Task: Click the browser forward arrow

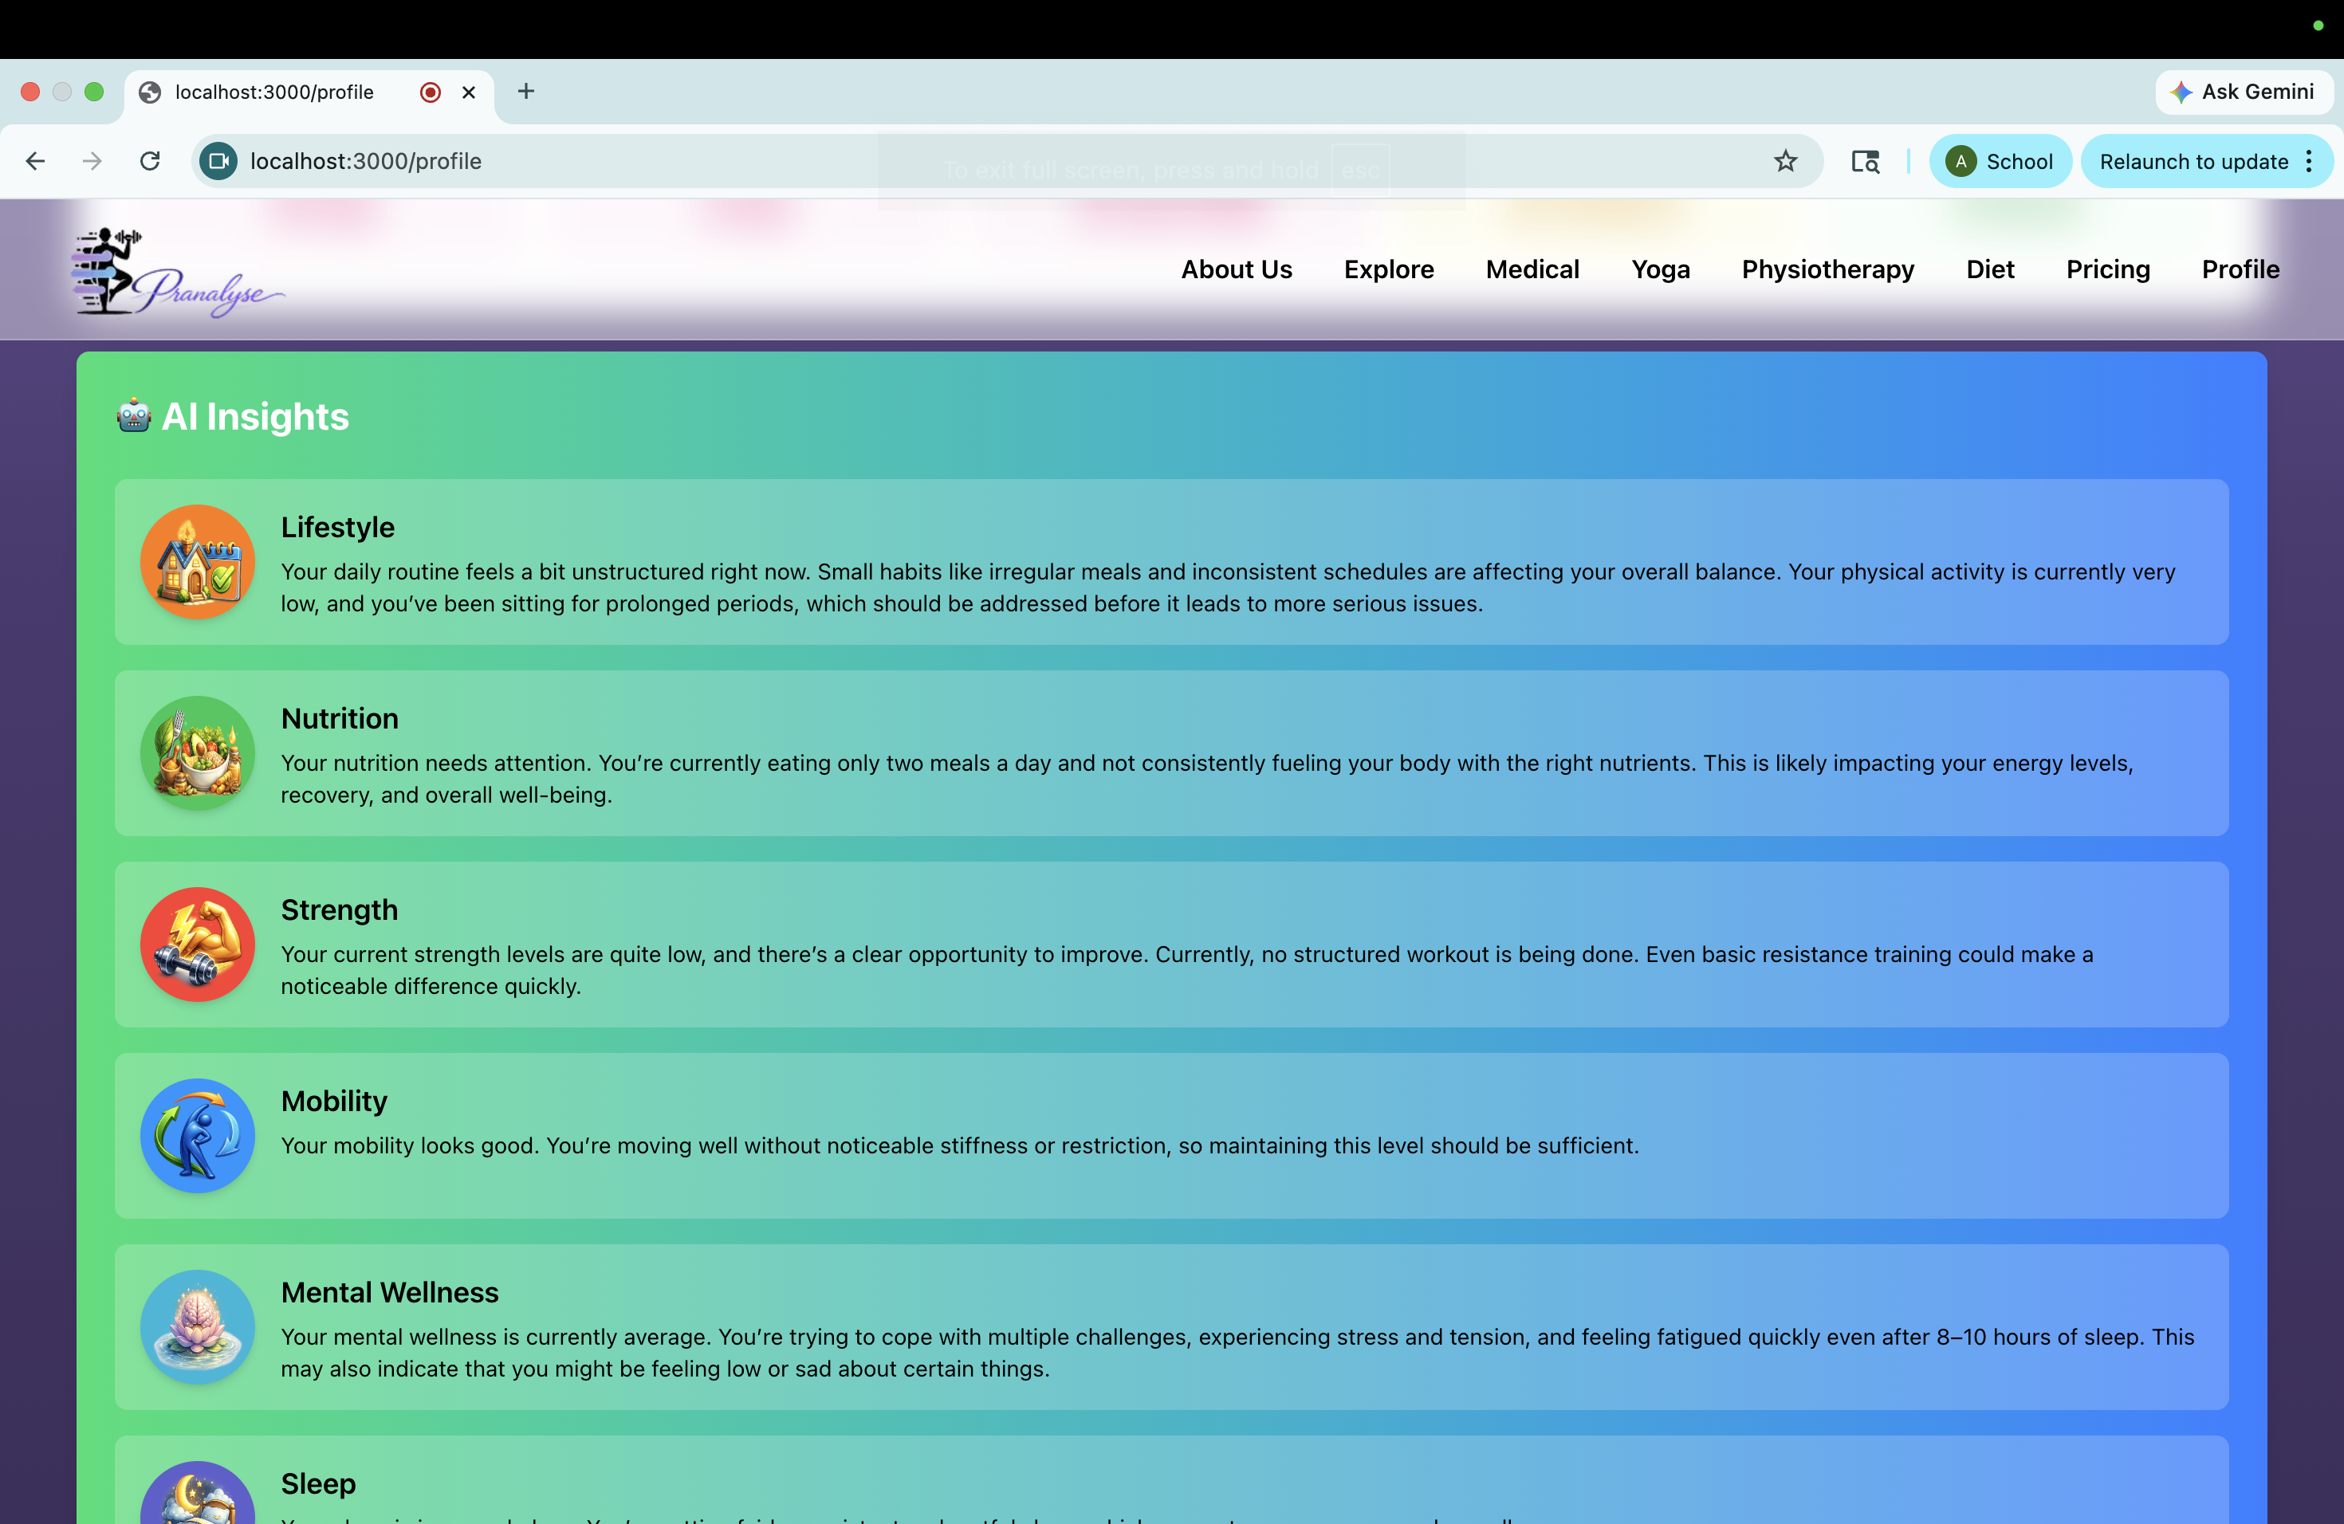Action: click(92, 162)
